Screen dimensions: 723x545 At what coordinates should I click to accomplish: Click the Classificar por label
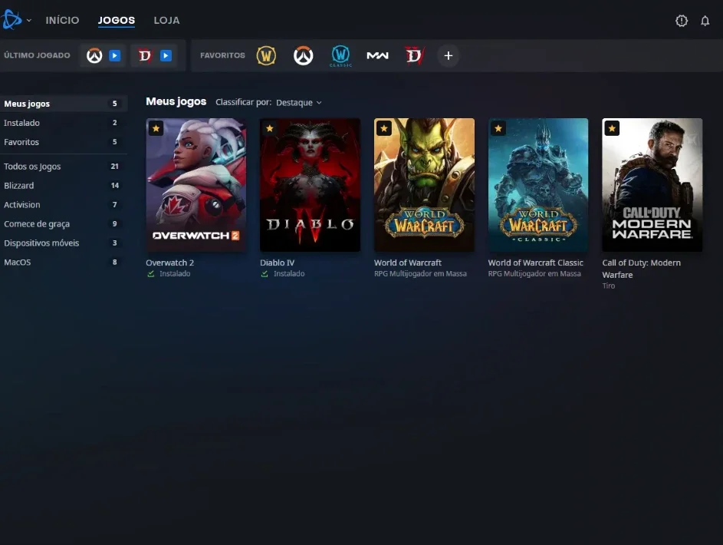(244, 102)
